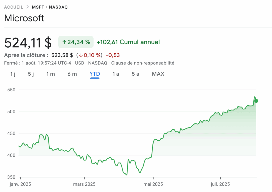Screen dimensions: 272x192
Task: Click the breadcrumb chevron after ACCUEIL
Action: tap(28, 7)
